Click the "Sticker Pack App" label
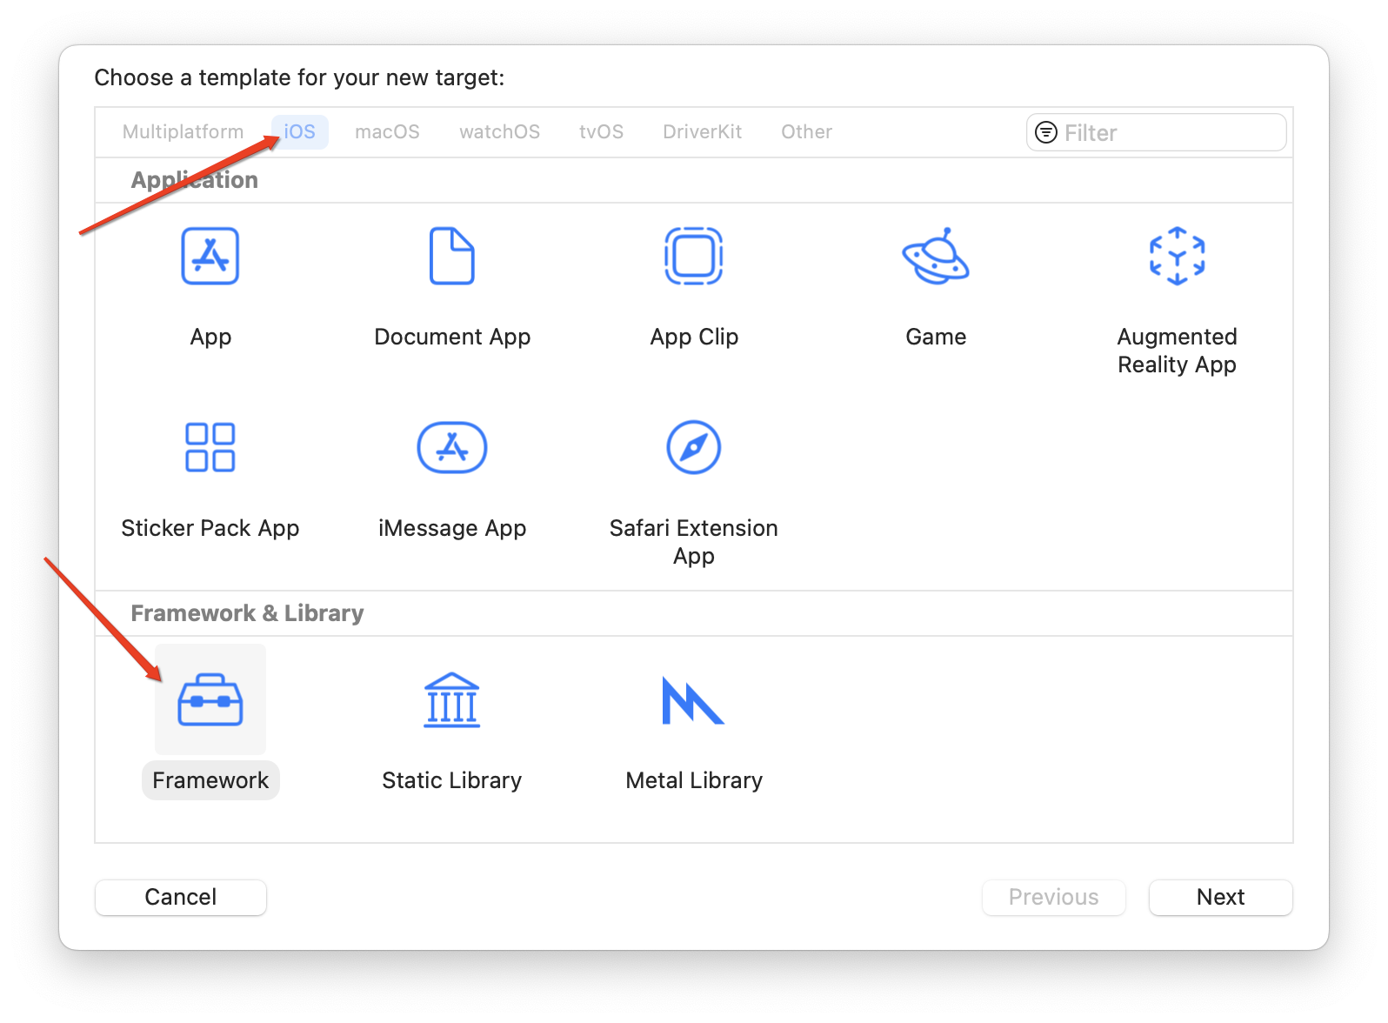 pos(210,528)
